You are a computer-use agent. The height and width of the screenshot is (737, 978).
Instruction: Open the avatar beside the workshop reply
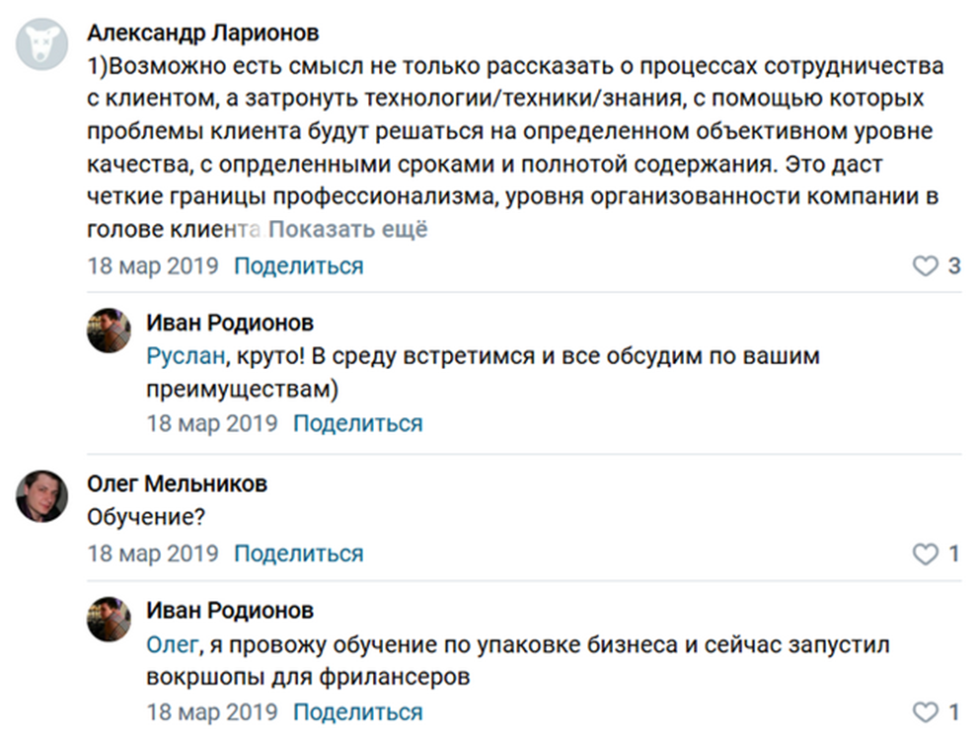(x=109, y=620)
